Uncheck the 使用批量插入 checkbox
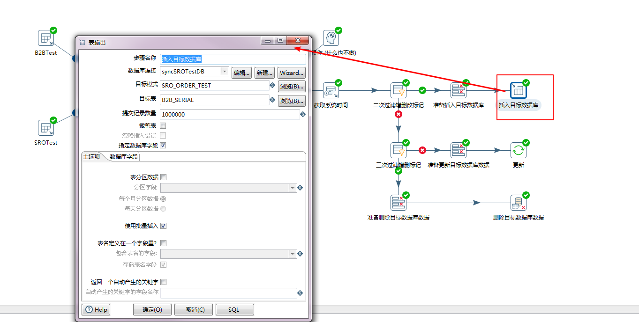 [x=163, y=226]
